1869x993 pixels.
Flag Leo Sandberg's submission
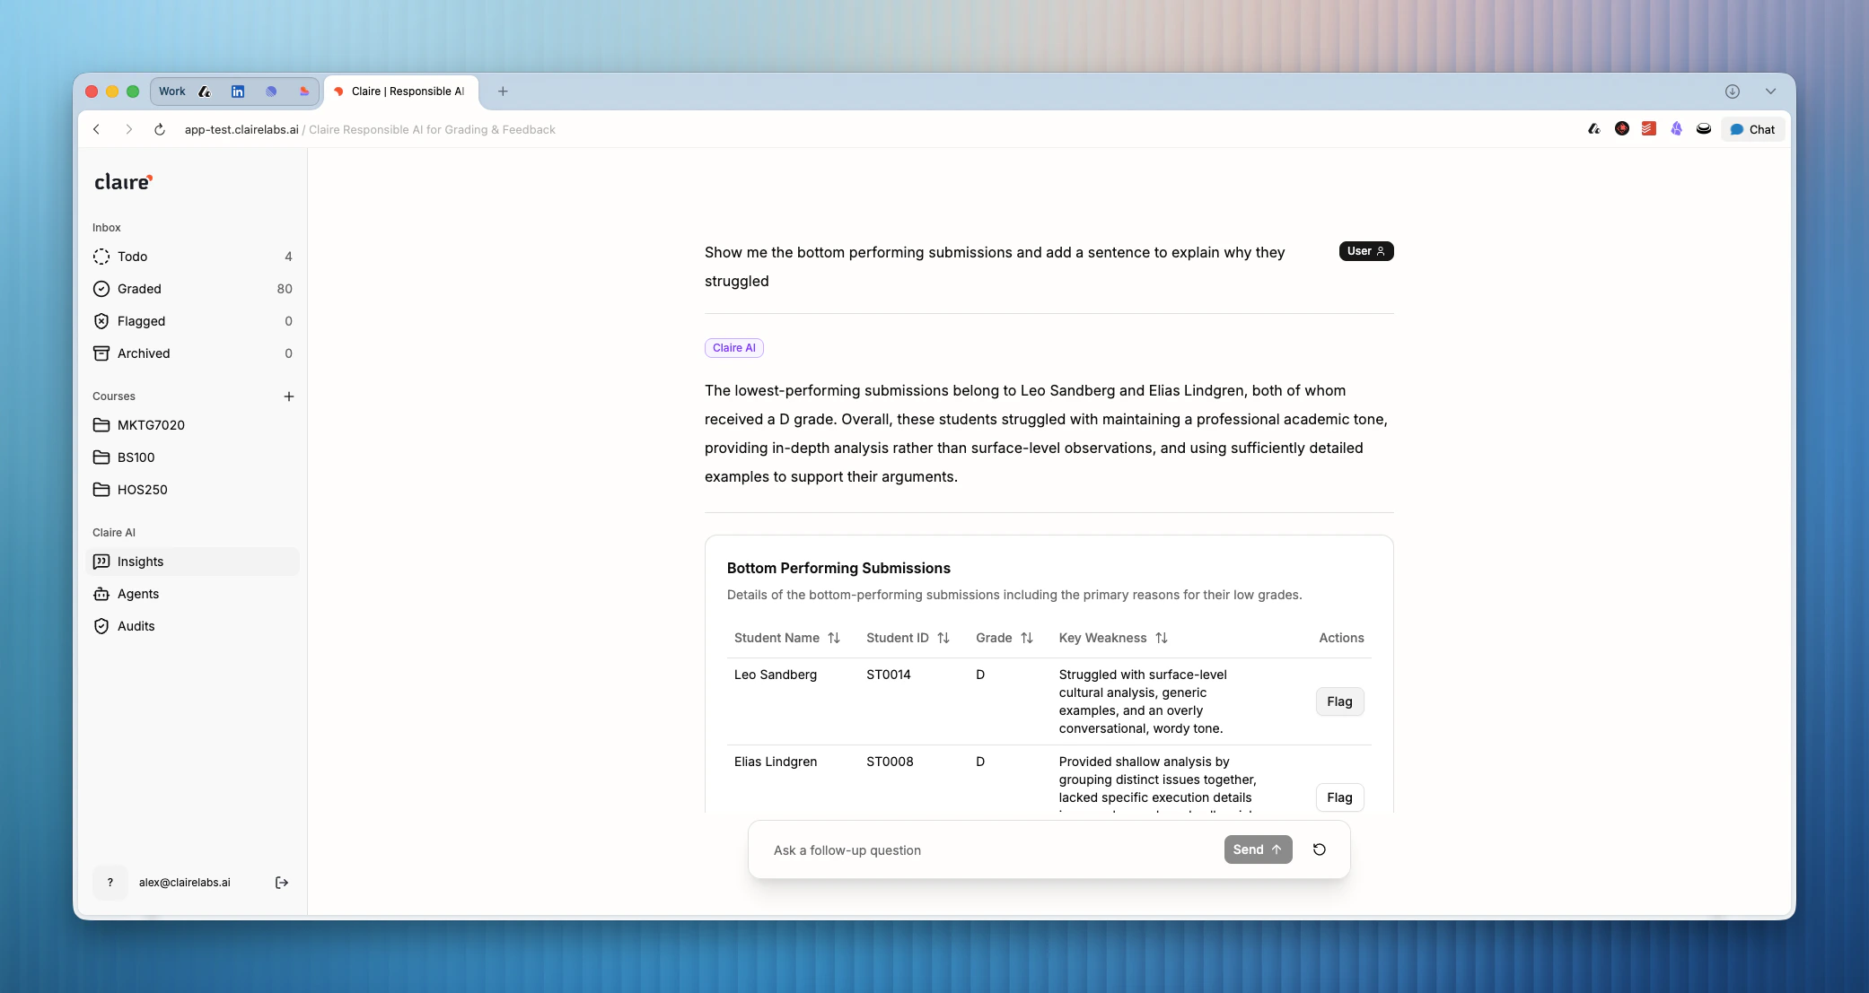(x=1338, y=701)
